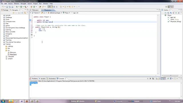
Task: Click the Last Edit Location icon
Action: [x=70, y=7]
